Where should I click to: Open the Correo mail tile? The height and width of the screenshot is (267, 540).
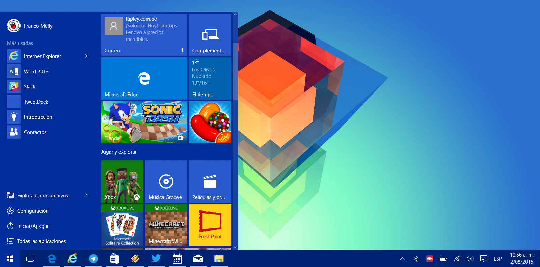tap(144, 34)
